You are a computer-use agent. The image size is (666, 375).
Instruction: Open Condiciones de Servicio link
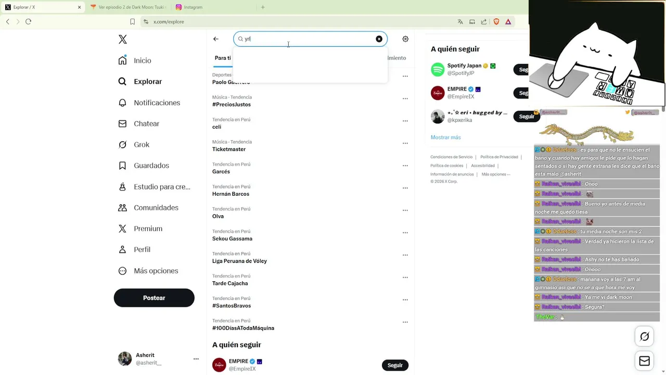(x=451, y=157)
